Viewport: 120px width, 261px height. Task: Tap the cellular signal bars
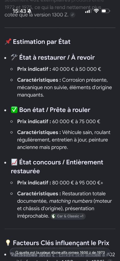pyautogui.click(x=88, y=11)
